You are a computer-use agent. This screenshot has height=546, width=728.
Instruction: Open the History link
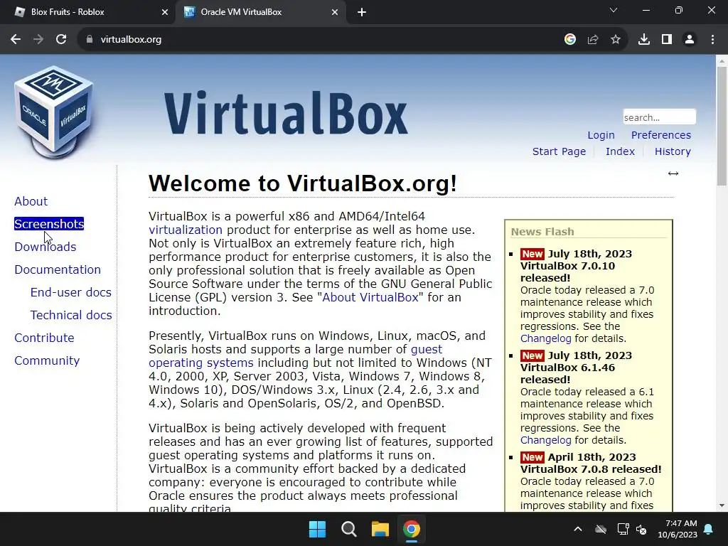pyautogui.click(x=673, y=151)
